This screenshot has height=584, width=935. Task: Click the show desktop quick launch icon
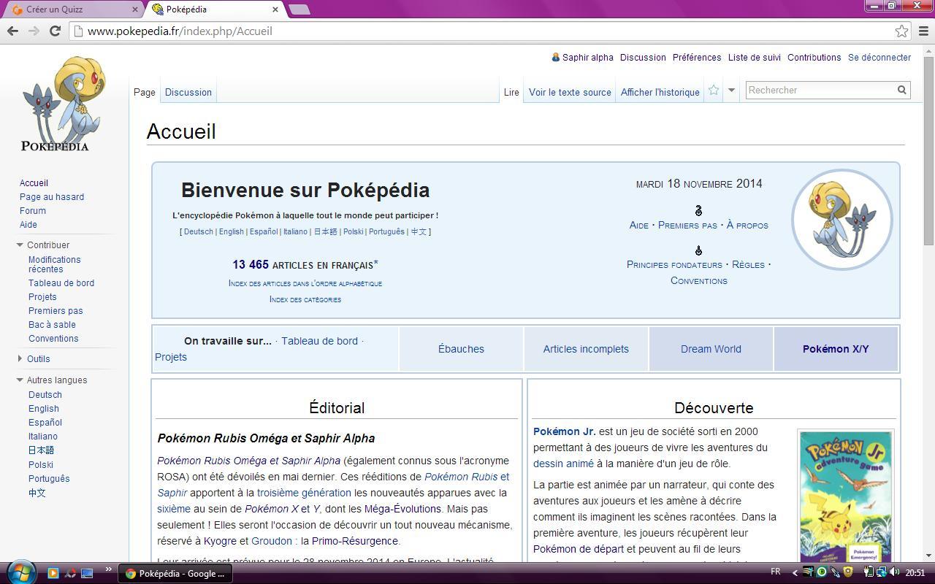87,573
